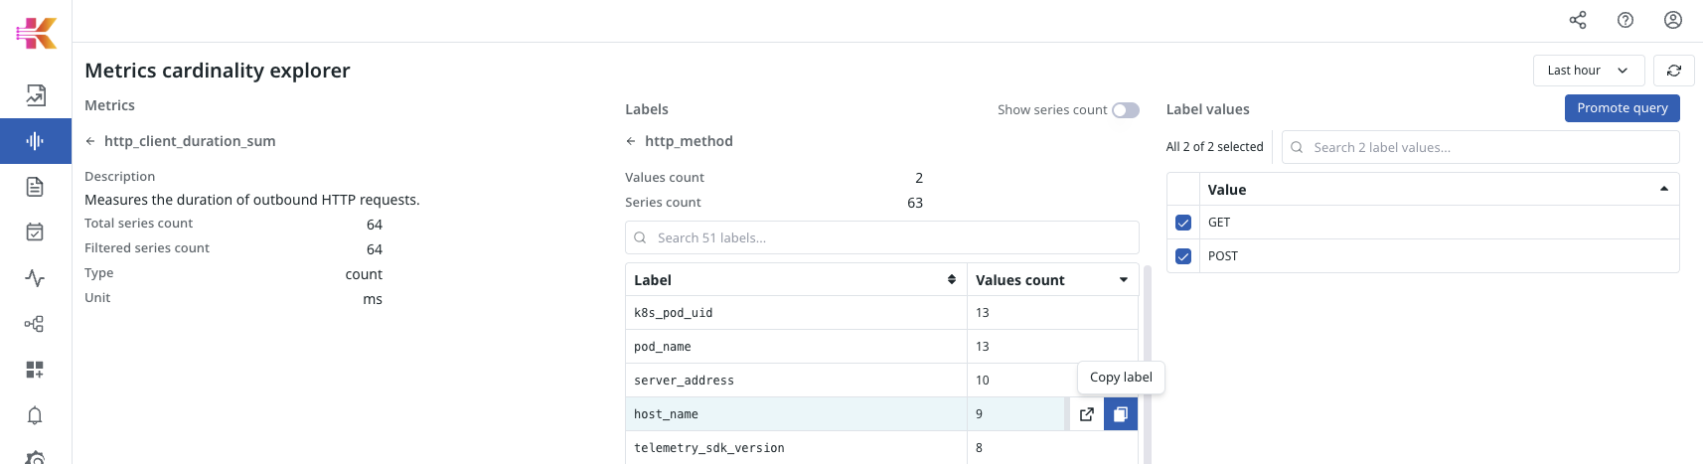
Task: Open host_name label via external link icon
Action: 1086,414
